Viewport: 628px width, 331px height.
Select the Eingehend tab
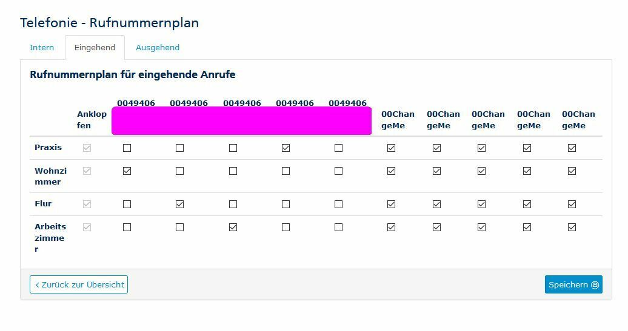pos(95,48)
